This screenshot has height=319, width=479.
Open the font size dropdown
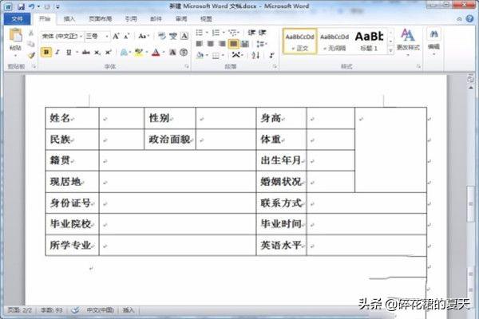pyautogui.click(x=107, y=37)
